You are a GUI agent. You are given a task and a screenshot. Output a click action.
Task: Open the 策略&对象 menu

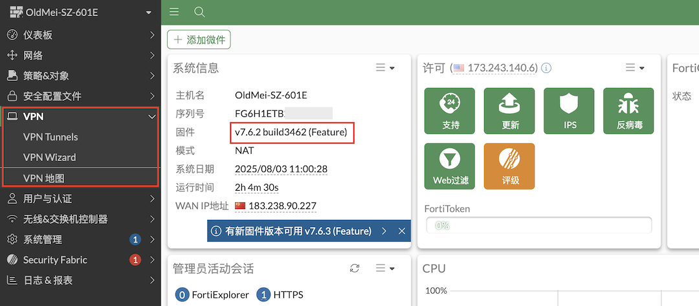coord(80,76)
